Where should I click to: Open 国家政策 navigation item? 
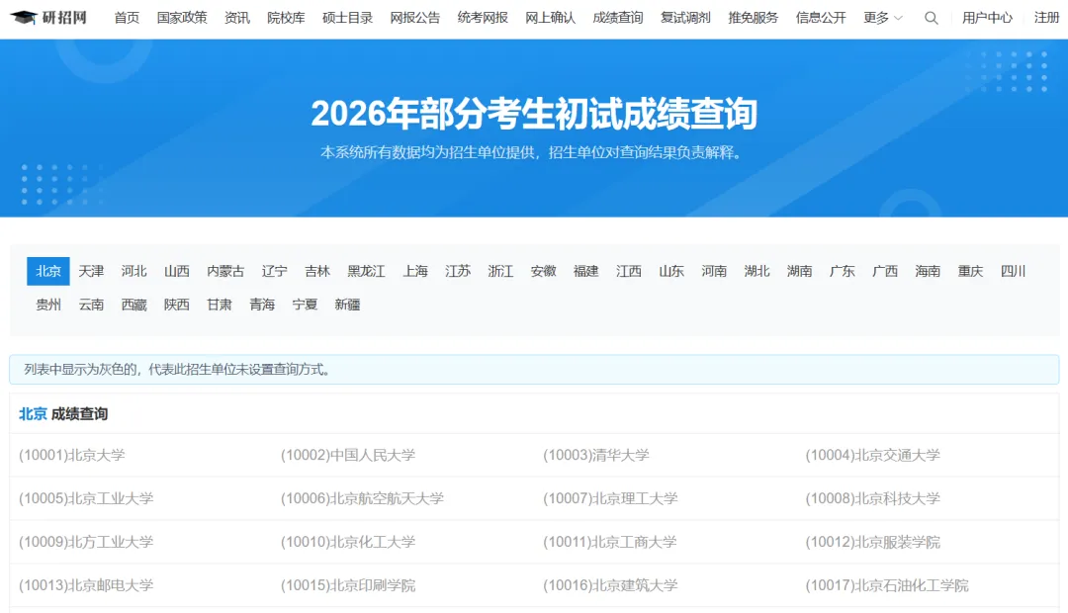coord(182,18)
